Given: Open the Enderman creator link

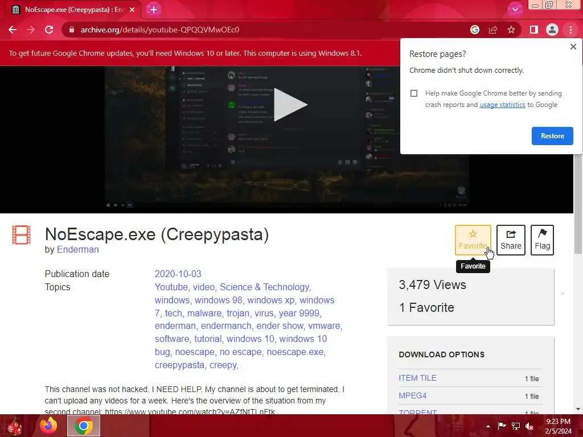Looking at the screenshot, I should point(77,250).
